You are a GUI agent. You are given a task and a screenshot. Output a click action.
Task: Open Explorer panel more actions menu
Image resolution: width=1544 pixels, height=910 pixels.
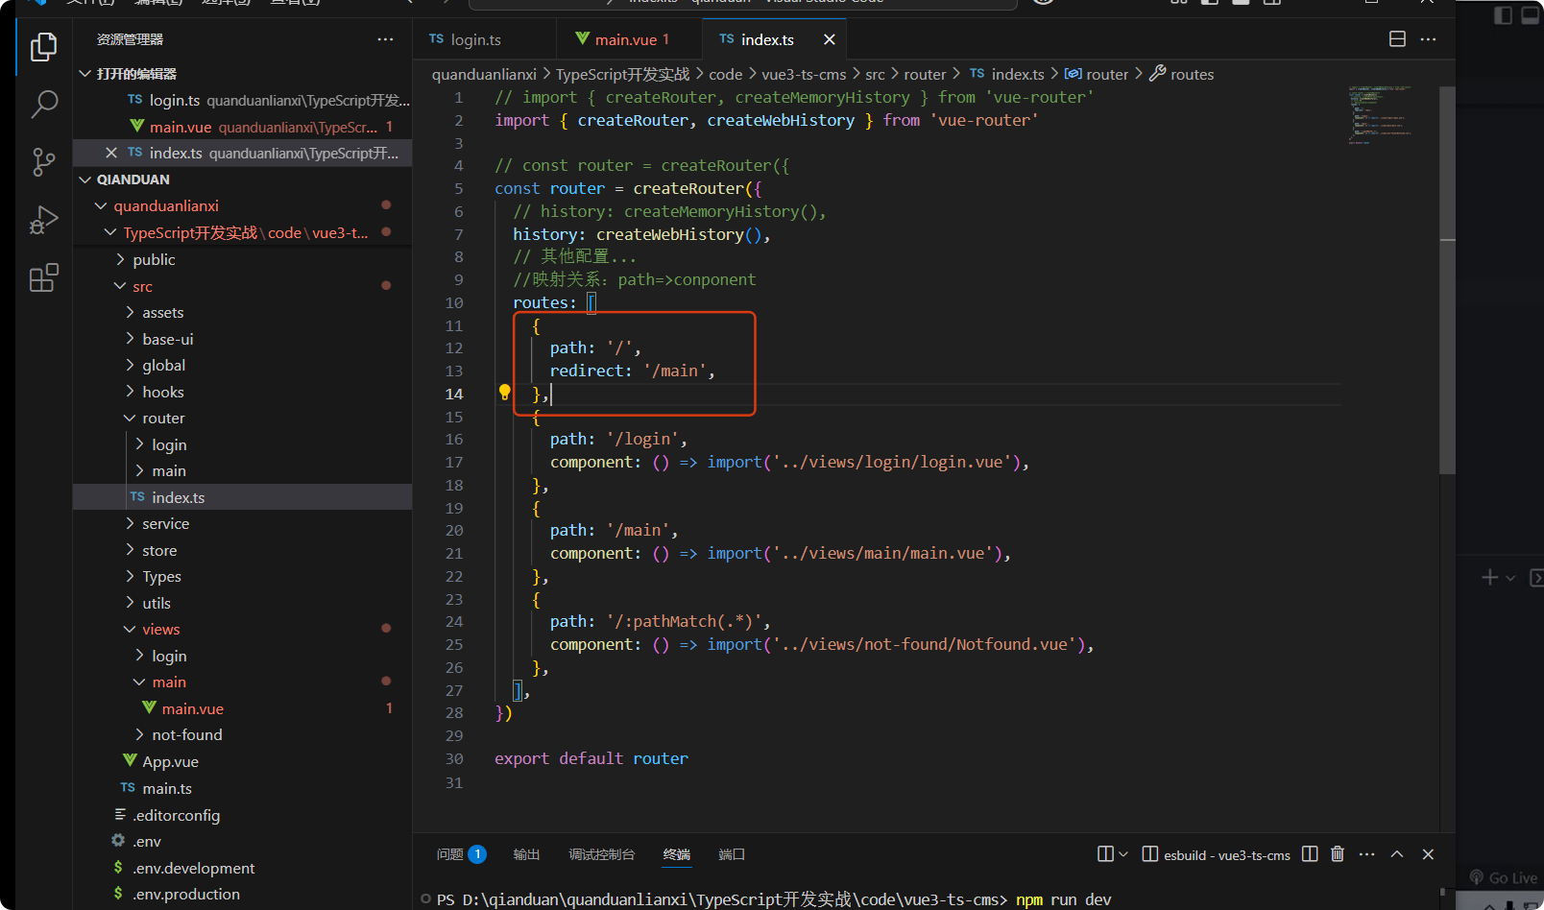coord(385,39)
